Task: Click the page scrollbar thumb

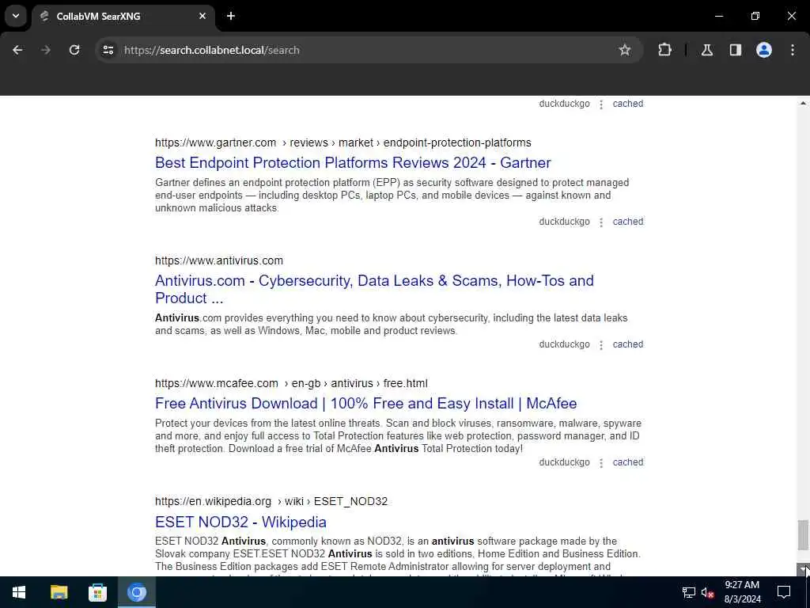Action: (x=802, y=535)
